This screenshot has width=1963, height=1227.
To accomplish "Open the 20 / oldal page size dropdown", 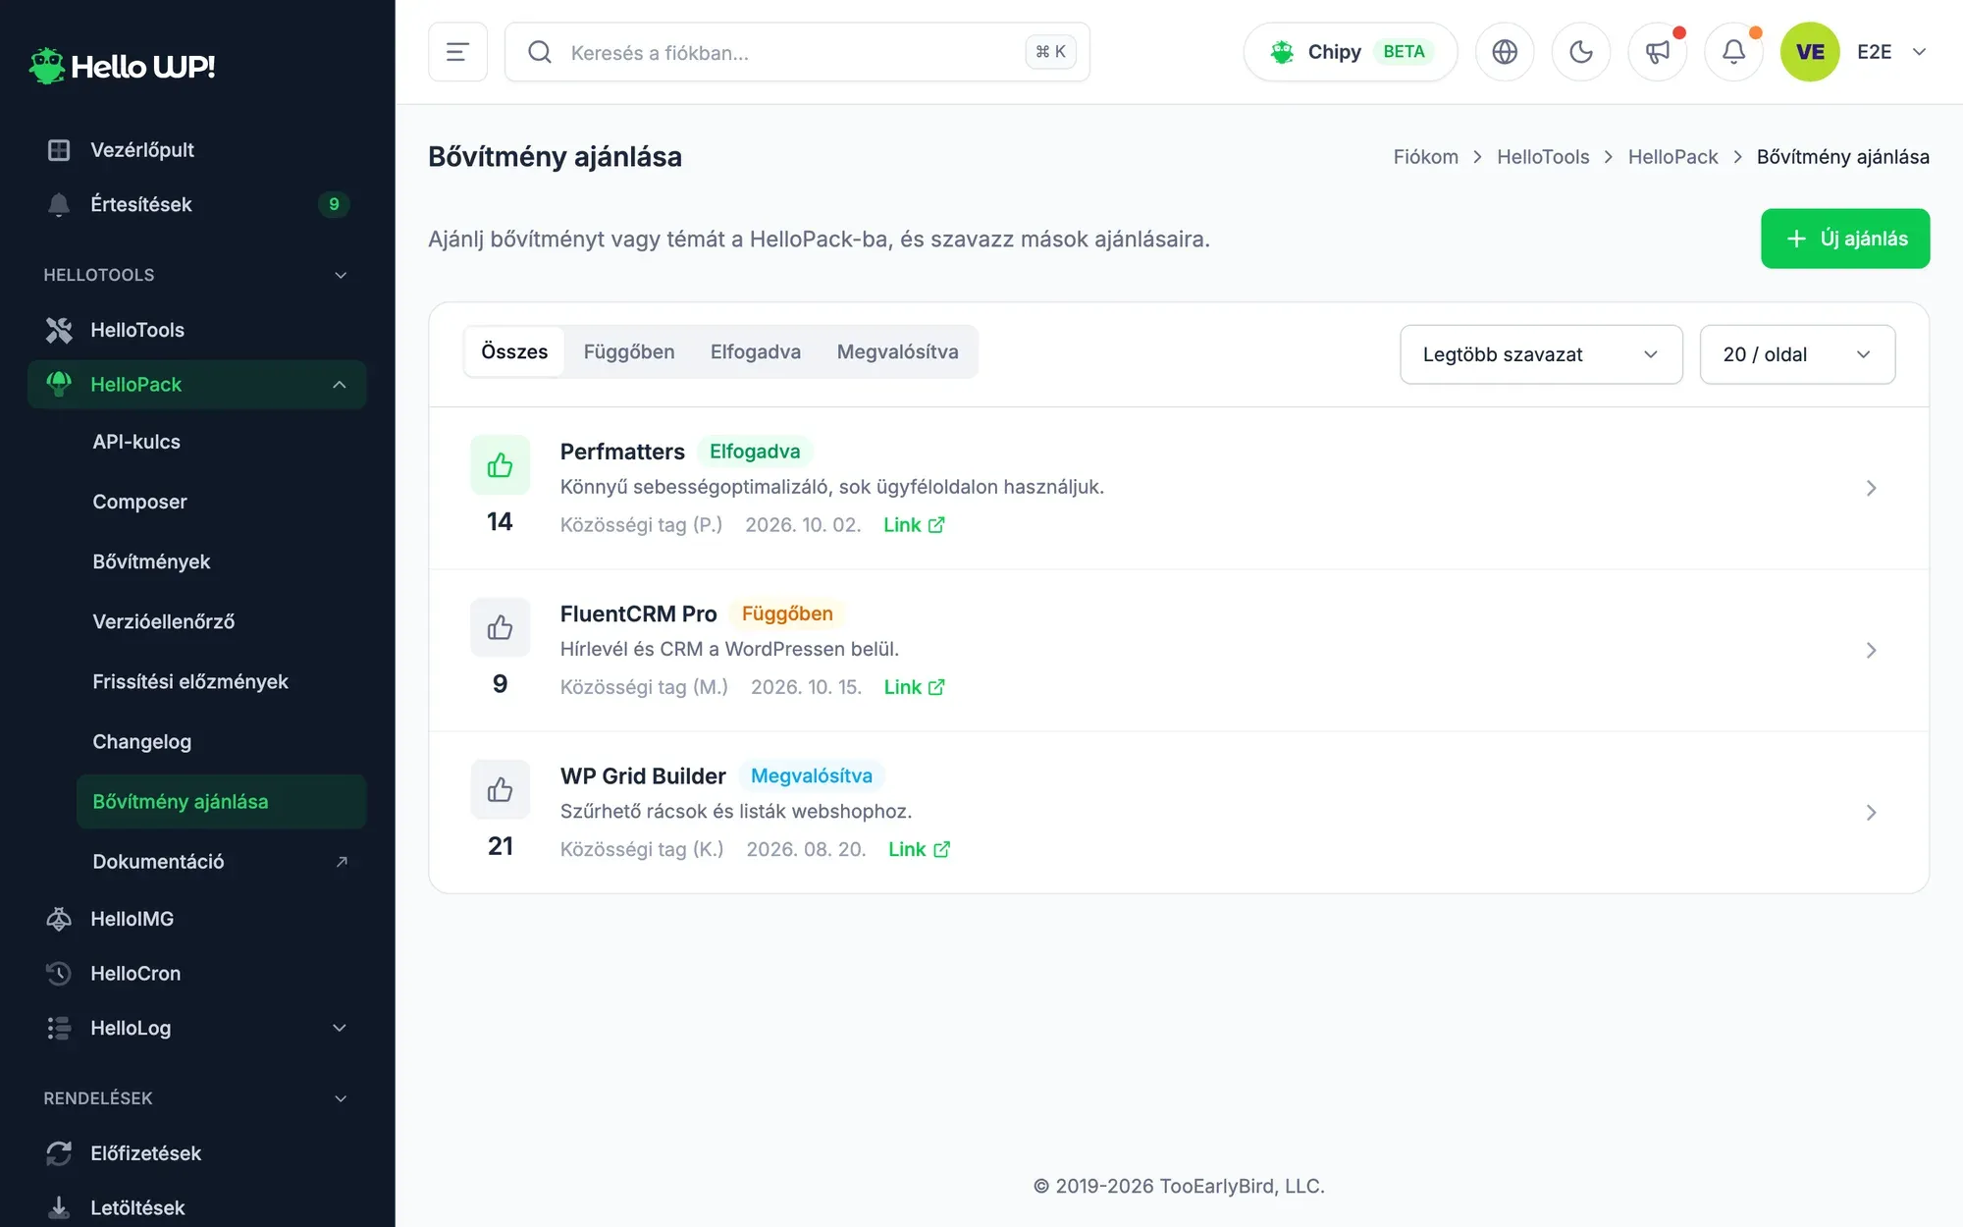I will point(1797,354).
